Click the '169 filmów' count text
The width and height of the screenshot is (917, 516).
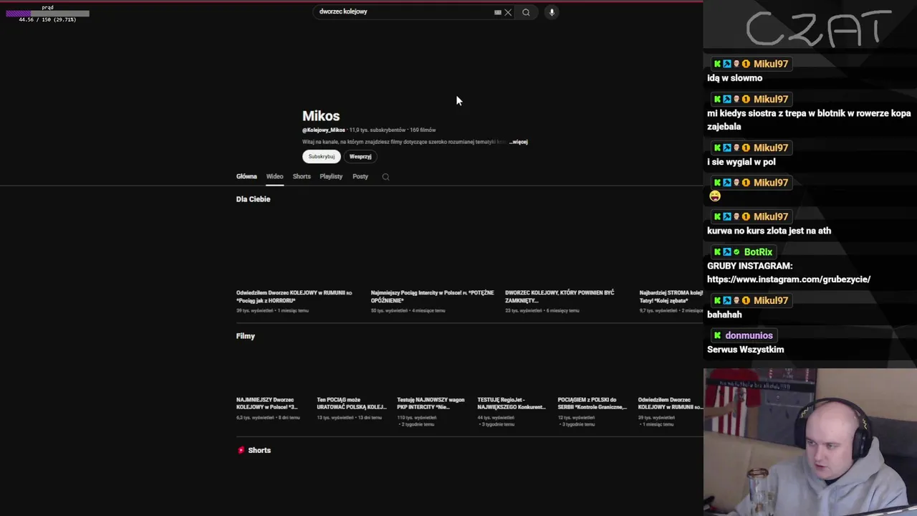click(x=423, y=130)
